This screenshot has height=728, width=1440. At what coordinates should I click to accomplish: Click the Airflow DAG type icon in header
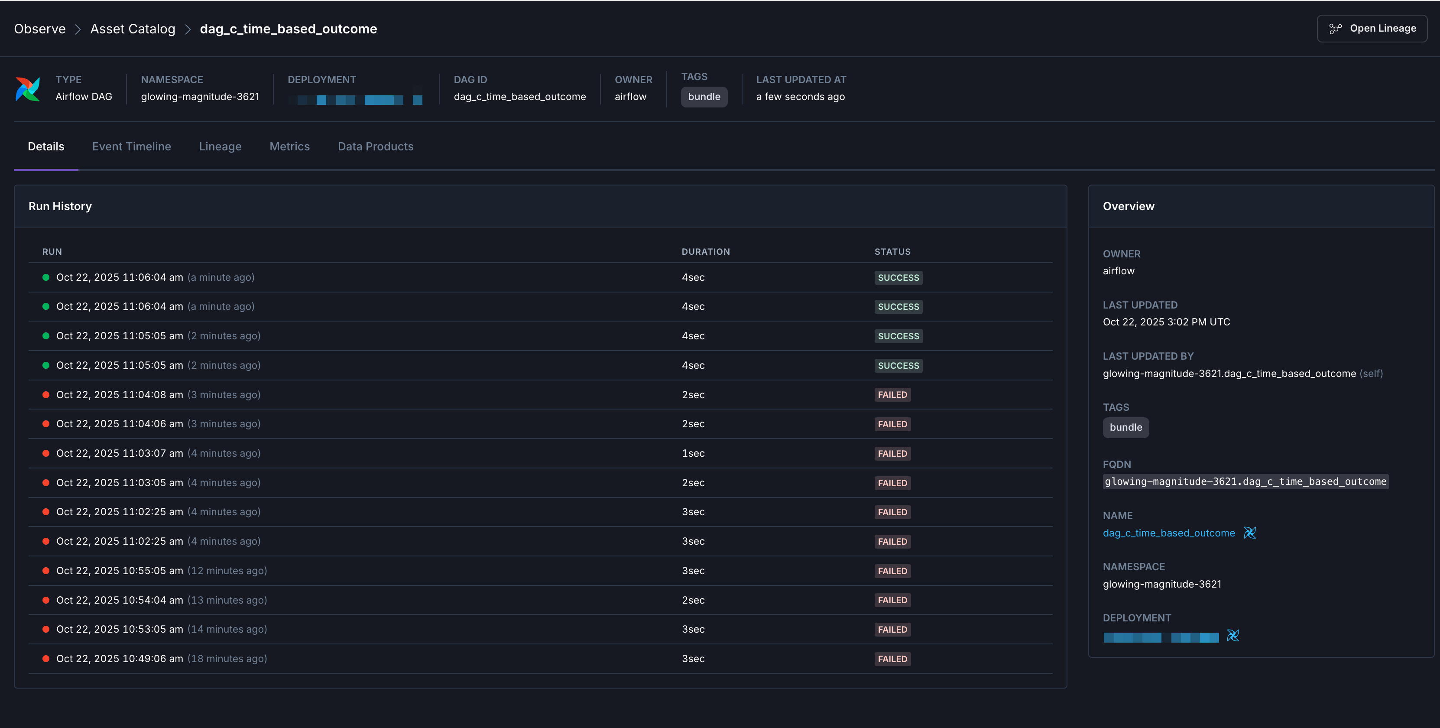pos(29,88)
